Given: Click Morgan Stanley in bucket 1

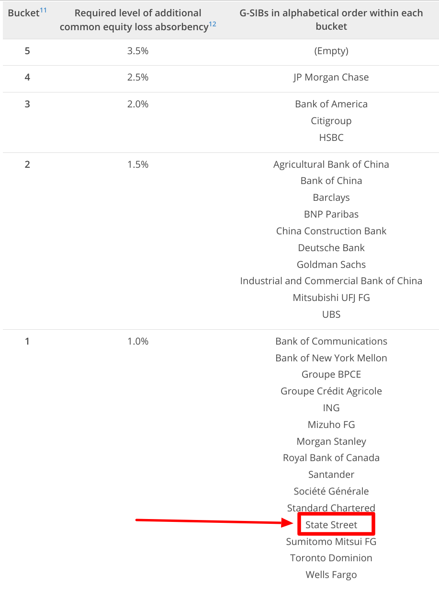Looking at the screenshot, I should pos(331,441).
